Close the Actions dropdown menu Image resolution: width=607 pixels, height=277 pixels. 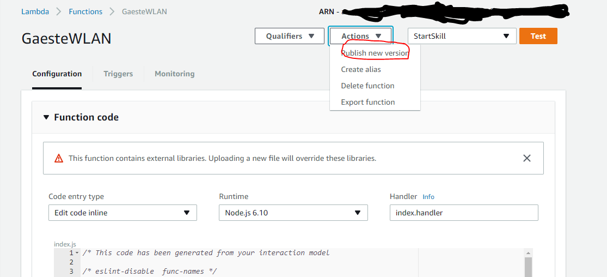[360, 36]
